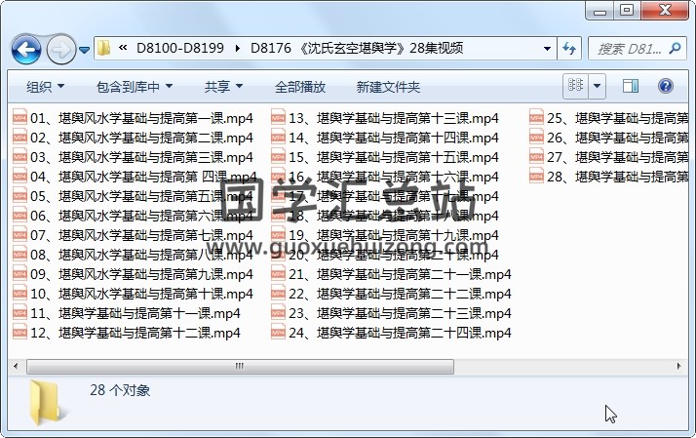The image size is (696, 438).
Task: Select MP4 icon of file 09 第九课
Action: pyautogui.click(x=19, y=274)
